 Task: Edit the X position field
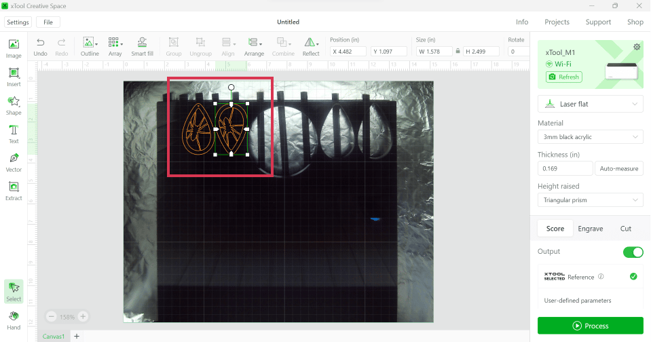[x=348, y=52]
